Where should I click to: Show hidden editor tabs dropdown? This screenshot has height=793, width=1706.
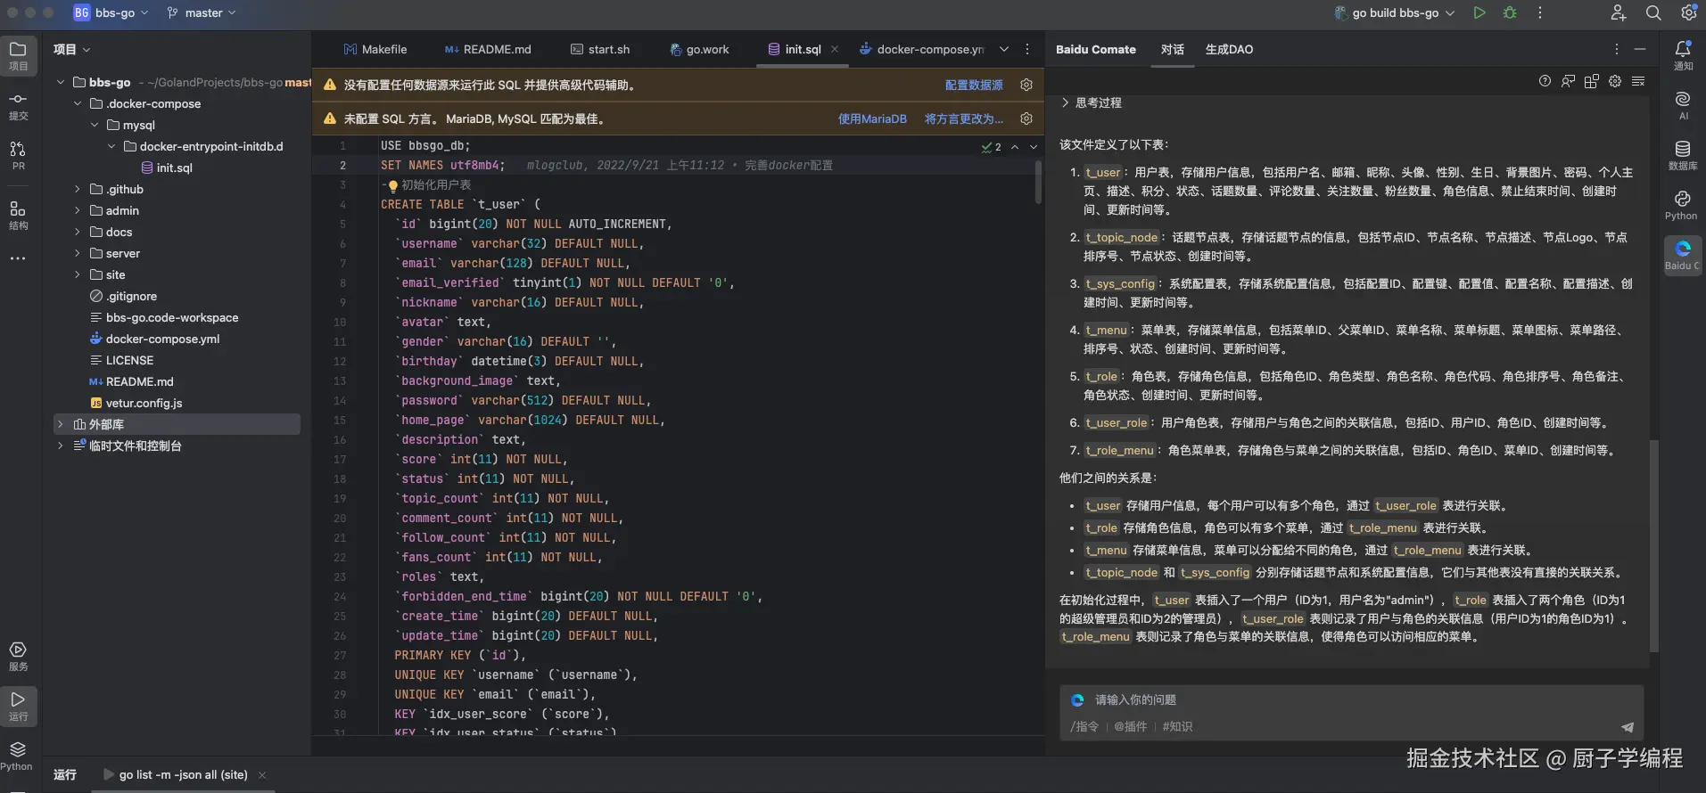pos(1004,49)
